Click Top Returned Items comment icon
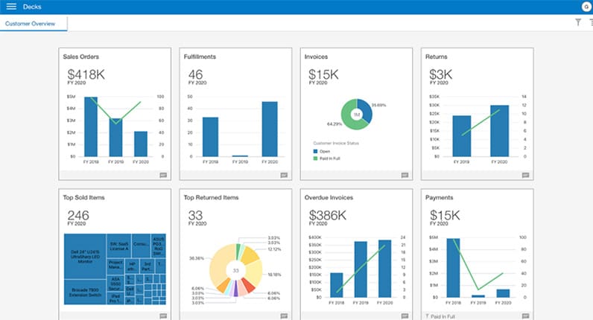Image resolution: width=593 pixels, height=320 pixels. tap(284, 316)
